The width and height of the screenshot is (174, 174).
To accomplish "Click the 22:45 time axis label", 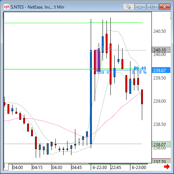I will tap(116, 168).
